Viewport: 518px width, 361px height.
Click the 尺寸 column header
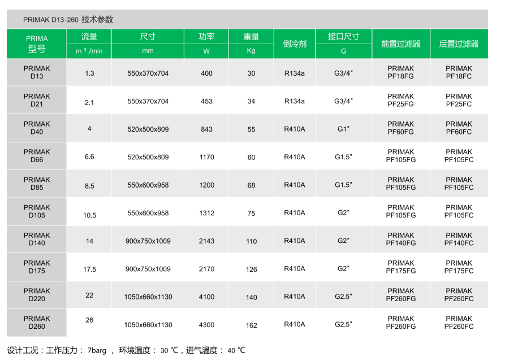(148, 37)
